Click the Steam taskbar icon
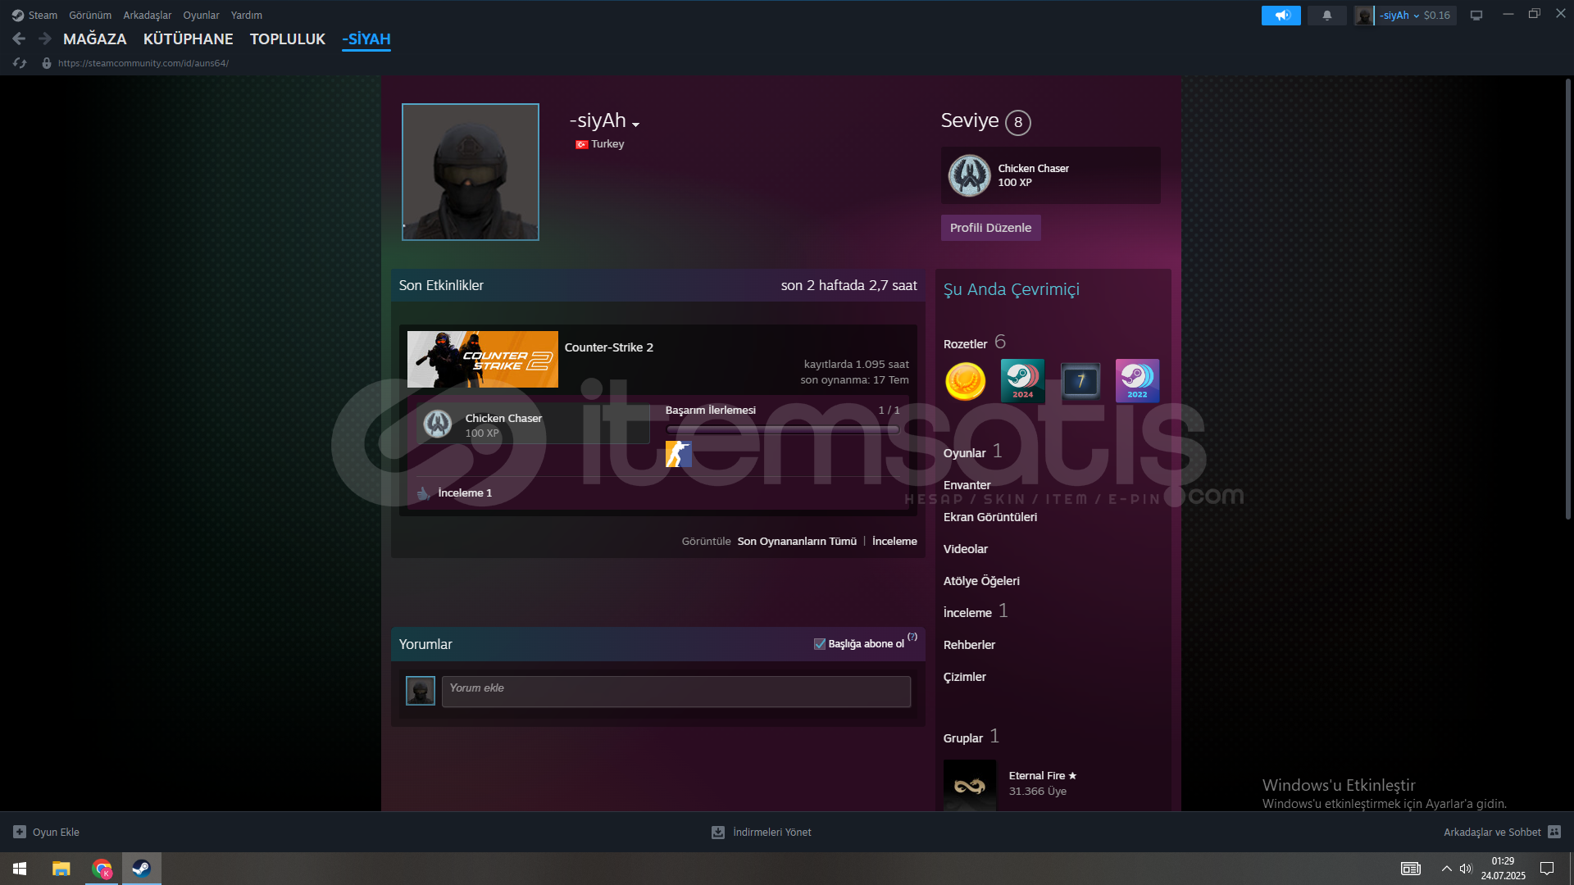The height and width of the screenshot is (885, 1574). (142, 869)
